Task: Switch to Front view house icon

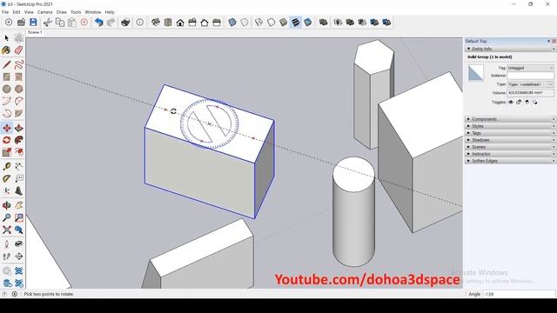Action: click(180, 23)
